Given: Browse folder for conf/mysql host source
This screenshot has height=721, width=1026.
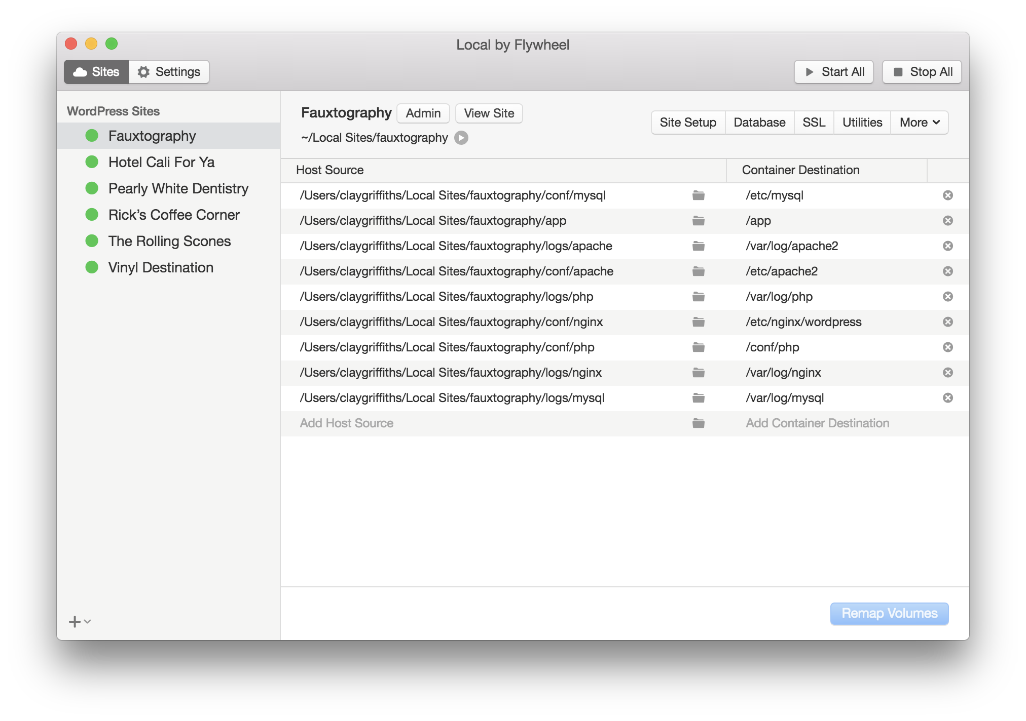Looking at the screenshot, I should [x=698, y=195].
